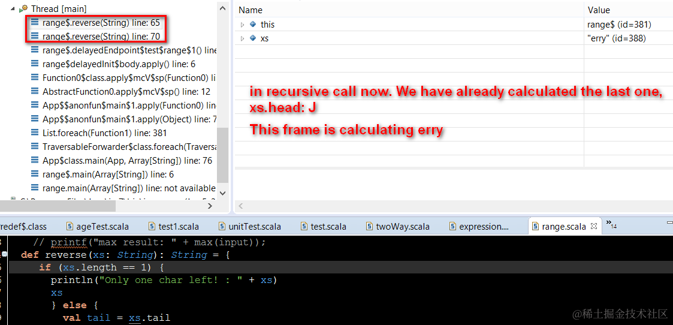
Task: Click the commented printf max result line
Action: click(x=149, y=243)
